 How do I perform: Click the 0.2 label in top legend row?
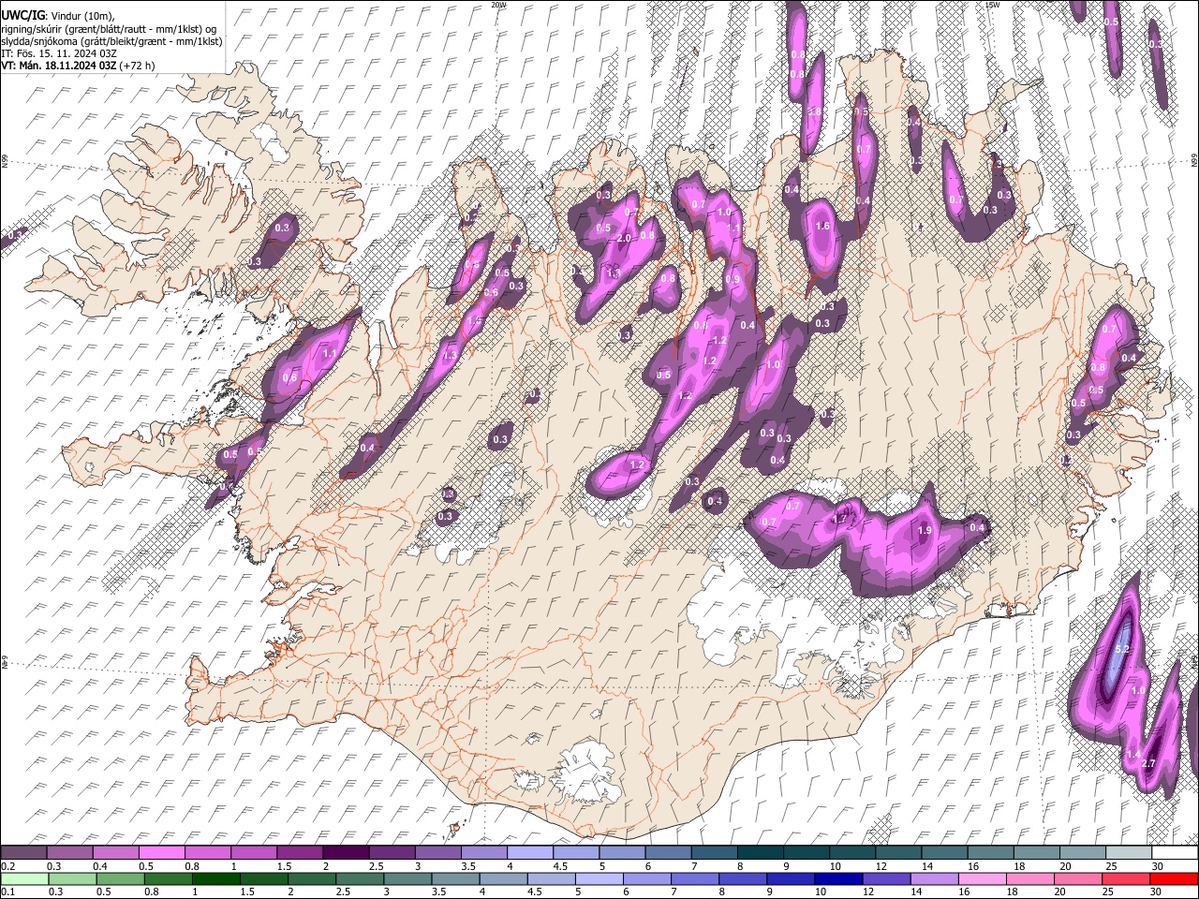tap(7, 866)
